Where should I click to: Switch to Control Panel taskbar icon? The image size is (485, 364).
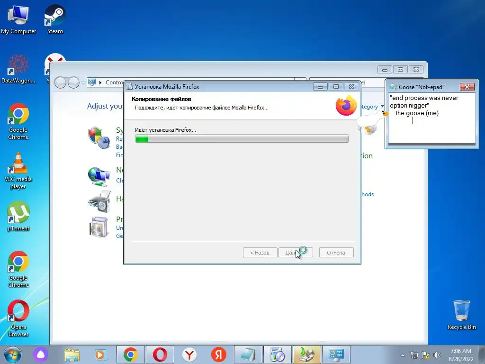pos(336,355)
